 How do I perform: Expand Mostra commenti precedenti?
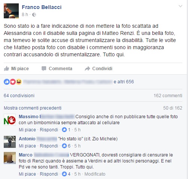[x=33, y=108]
